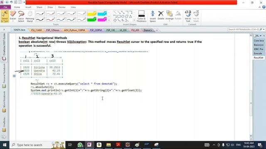
Task: Select the cyan highlighter pen
Action: [102, 13]
